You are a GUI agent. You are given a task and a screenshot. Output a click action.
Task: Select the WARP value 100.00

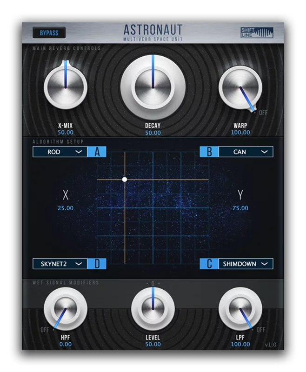(x=240, y=133)
